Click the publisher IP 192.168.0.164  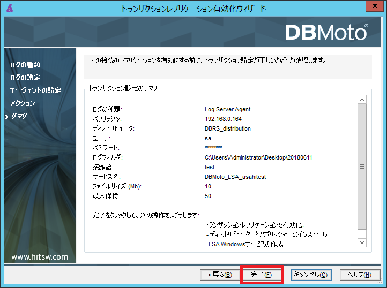(223, 119)
